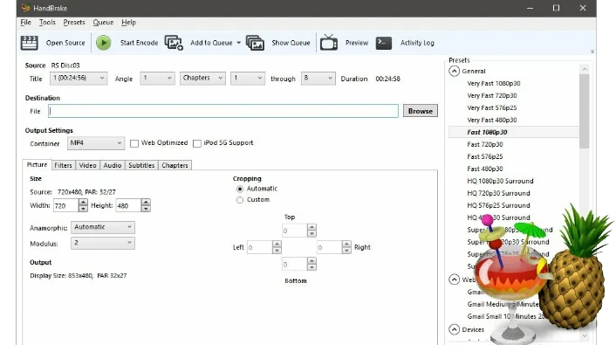Click the Preview television icon
This screenshot has height=345, width=616.
pos(329,43)
